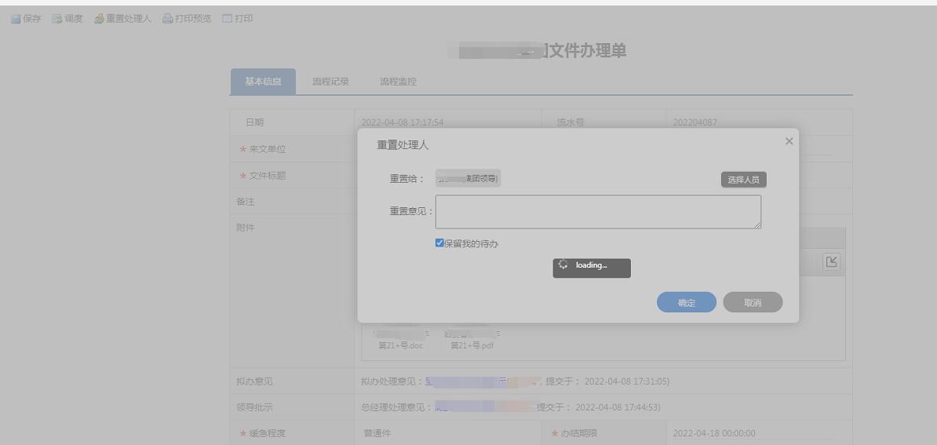Click the timestamp 2022-04-08 17:31:05
The image size is (937, 445).
625,381
